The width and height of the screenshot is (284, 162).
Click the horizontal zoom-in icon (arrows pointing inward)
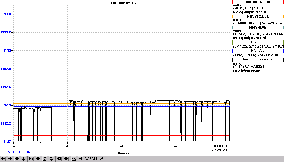point(31,159)
